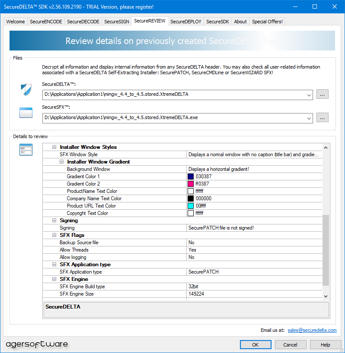Click the Details to review list icon
The height and width of the screenshot is (353, 345).
tap(26, 150)
